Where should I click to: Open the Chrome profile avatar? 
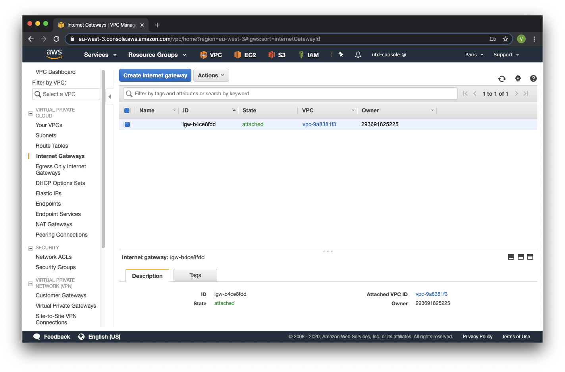tap(521, 39)
